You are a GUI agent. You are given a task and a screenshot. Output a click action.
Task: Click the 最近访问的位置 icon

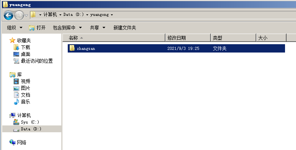(16, 61)
